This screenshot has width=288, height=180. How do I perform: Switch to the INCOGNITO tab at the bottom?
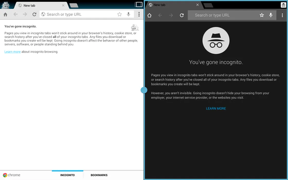67,175
